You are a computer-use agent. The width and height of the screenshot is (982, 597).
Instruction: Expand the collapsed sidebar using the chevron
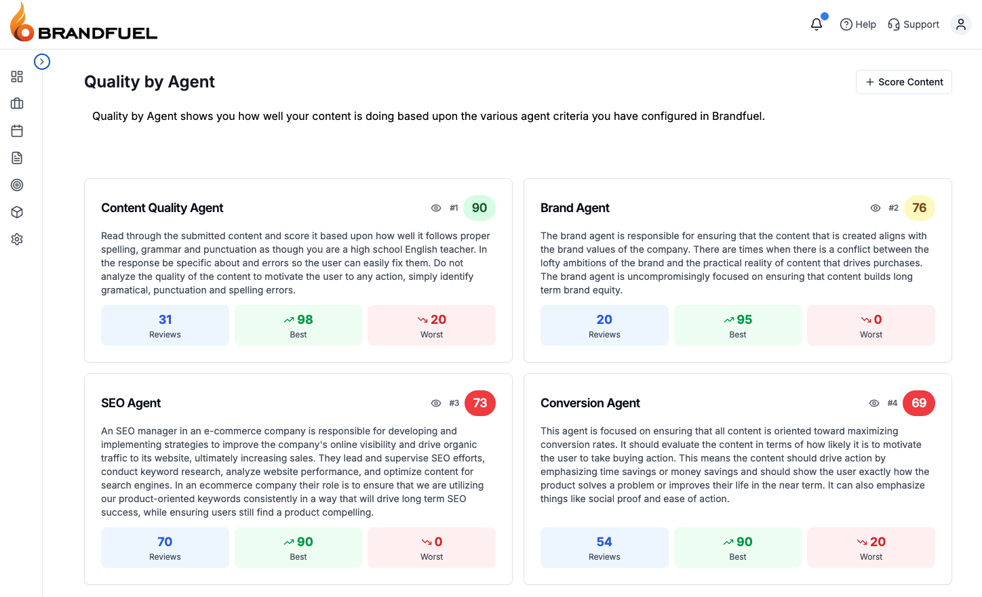[42, 61]
